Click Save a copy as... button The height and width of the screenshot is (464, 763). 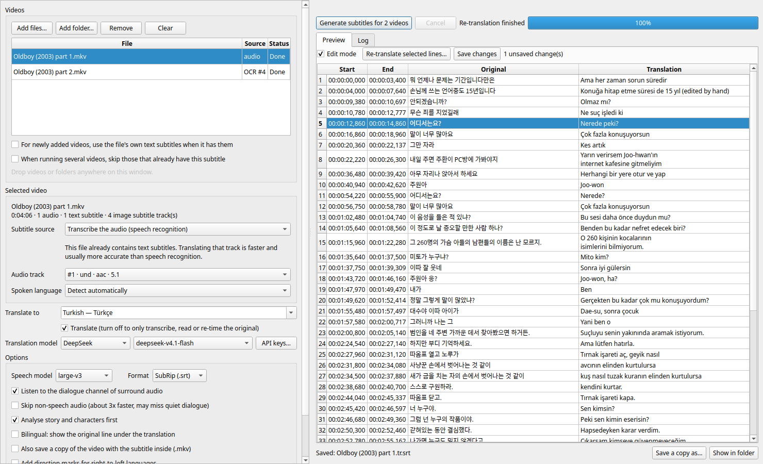point(679,453)
